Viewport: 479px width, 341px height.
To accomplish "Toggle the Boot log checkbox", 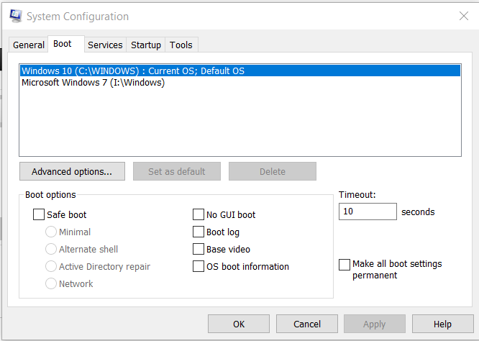I will [x=199, y=232].
